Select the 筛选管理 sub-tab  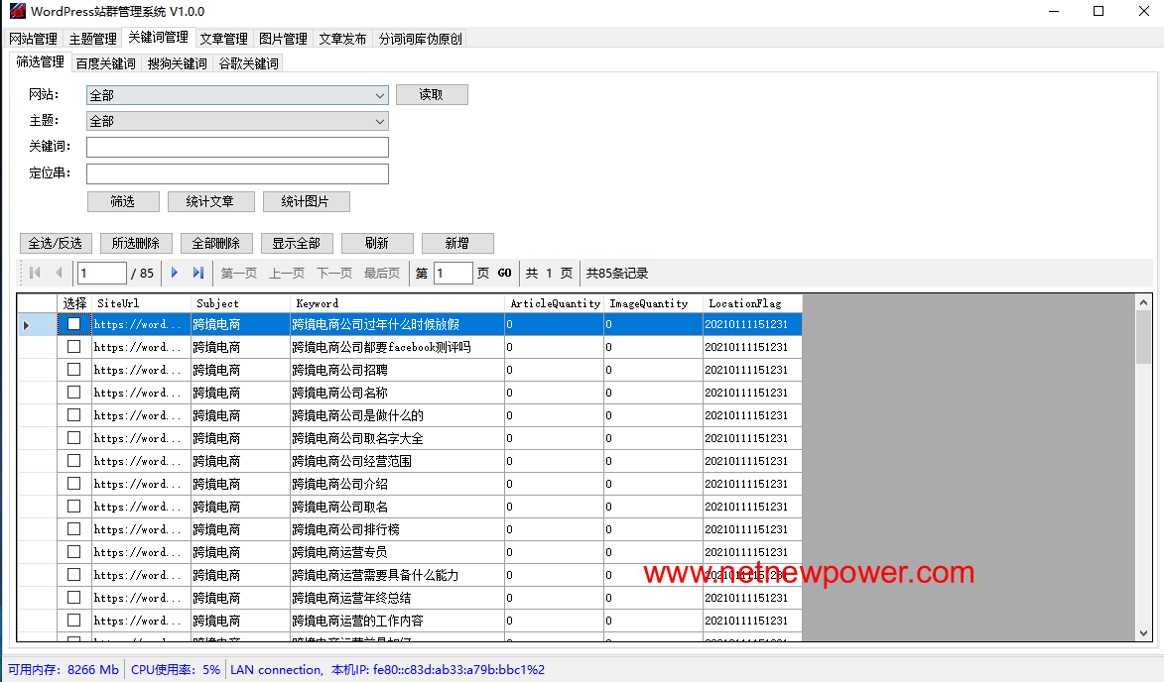(x=40, y=62)
